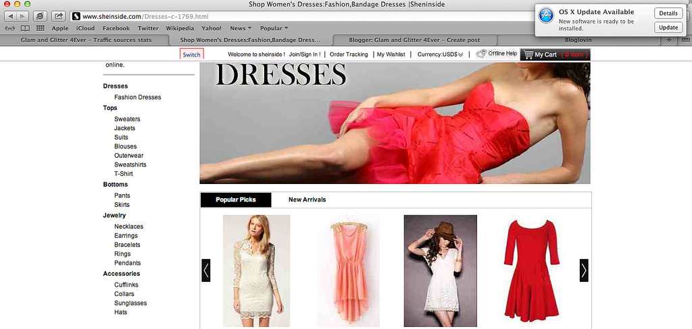
Task: Click the shopping cart icon
Action: (x=528, y=55)
